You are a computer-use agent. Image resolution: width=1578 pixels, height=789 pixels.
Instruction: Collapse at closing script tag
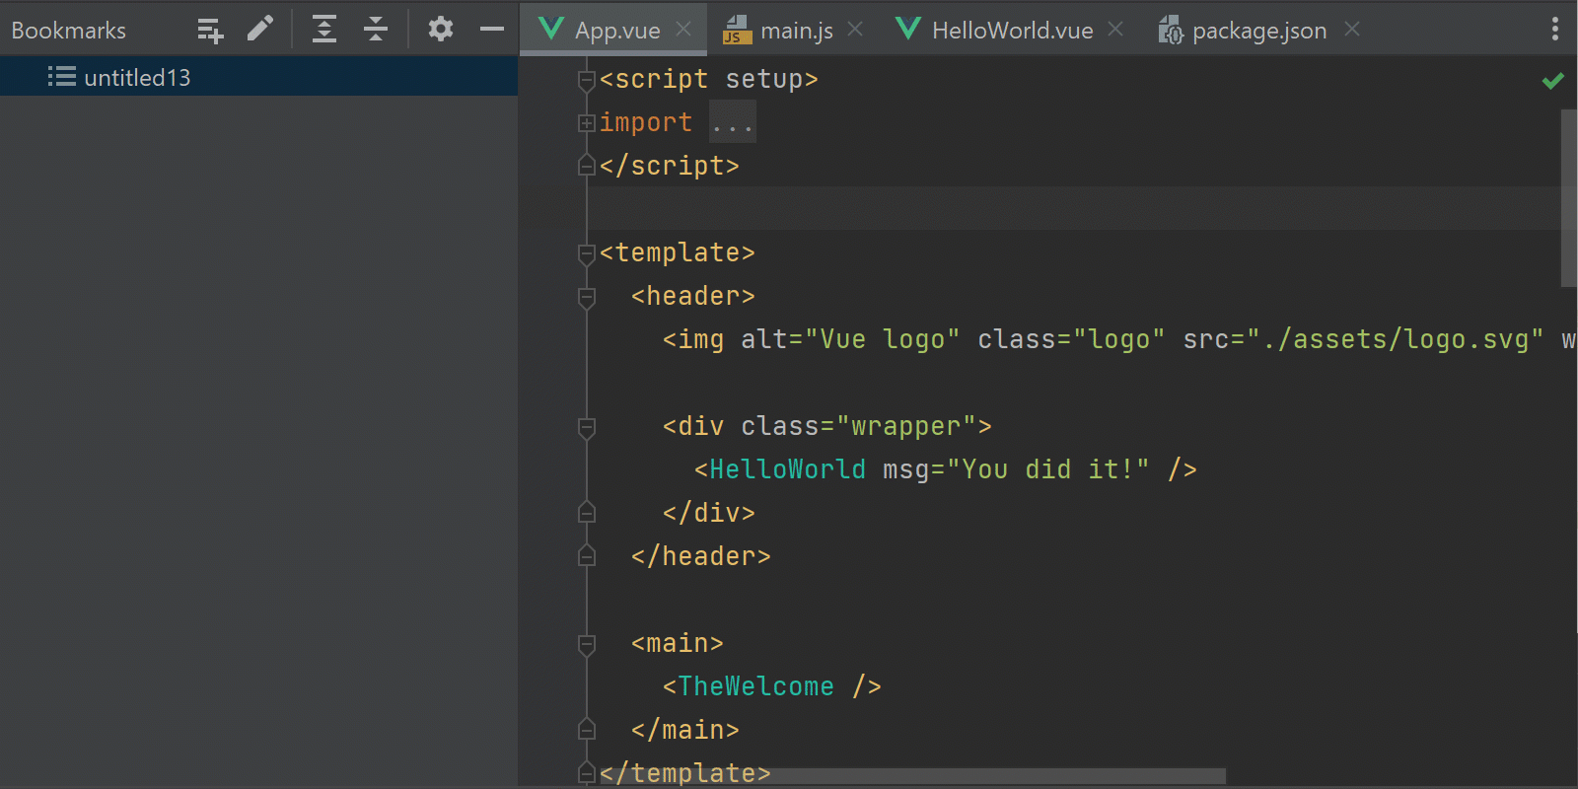click(587, 166)
